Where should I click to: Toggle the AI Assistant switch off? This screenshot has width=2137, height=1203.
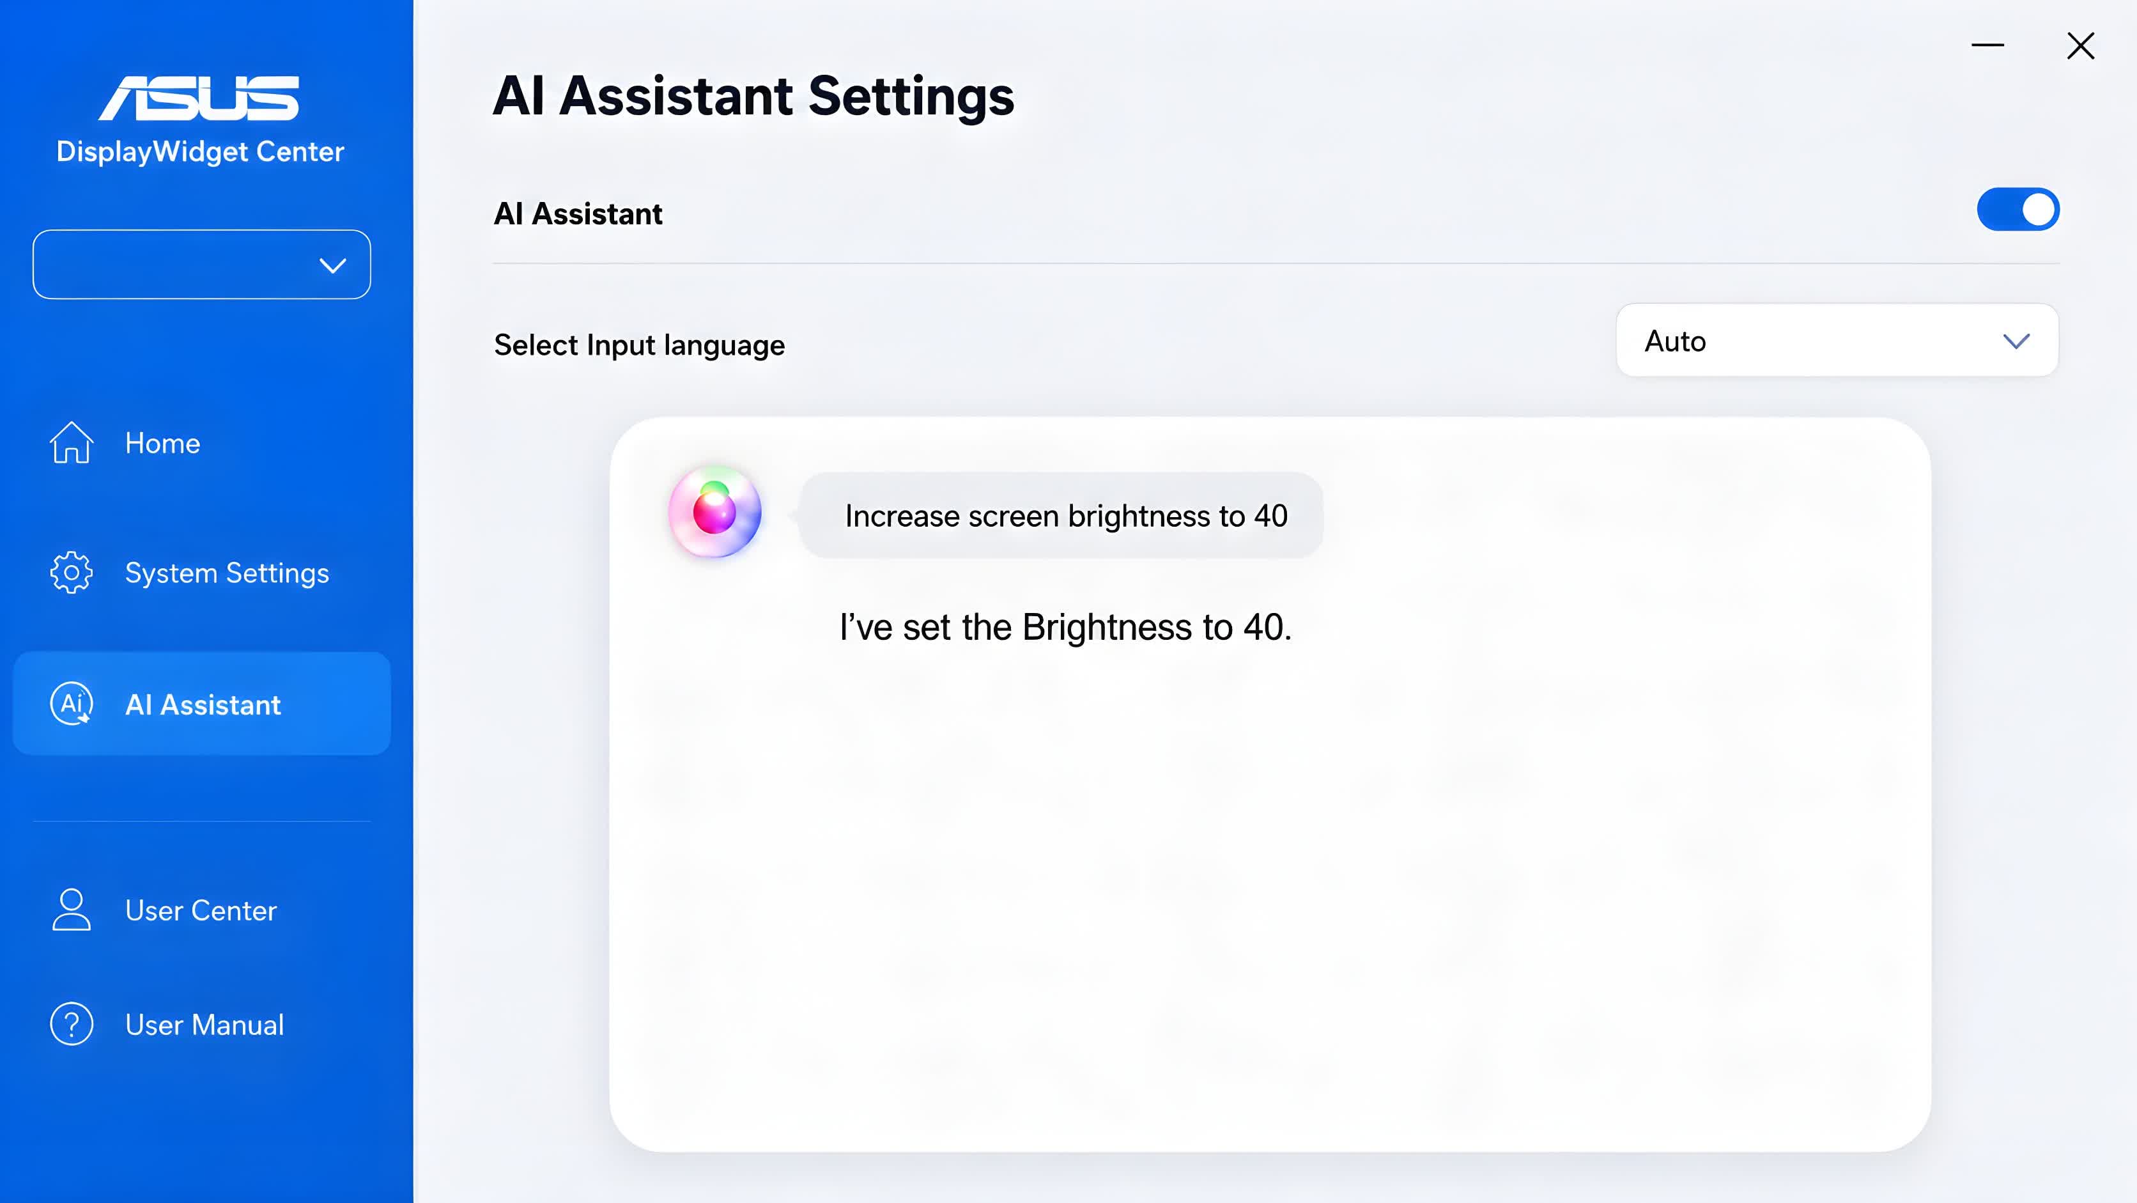[x=2017, y=209]
